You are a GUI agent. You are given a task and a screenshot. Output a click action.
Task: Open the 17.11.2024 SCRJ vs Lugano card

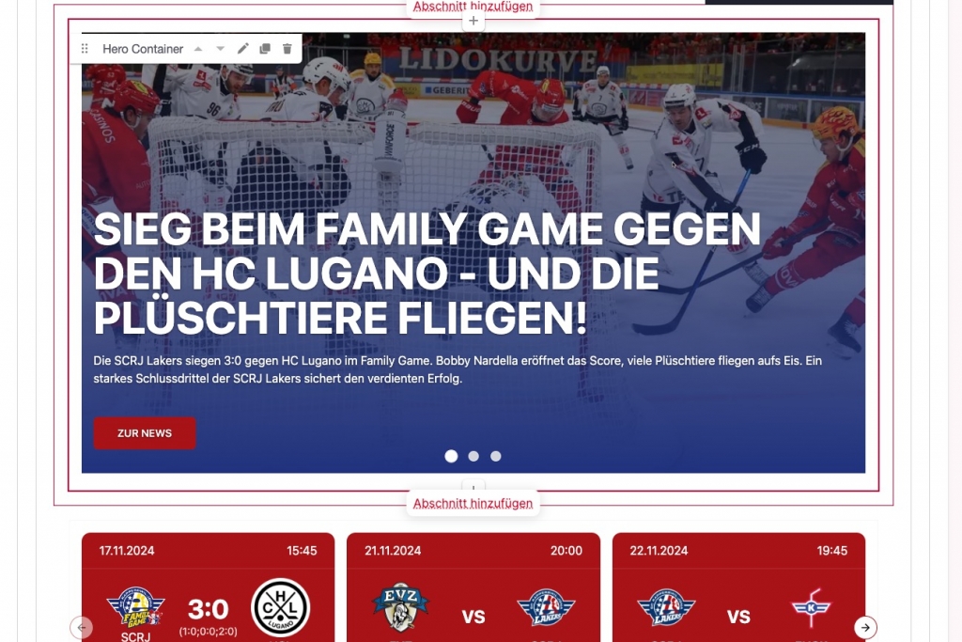click(208, 587)
